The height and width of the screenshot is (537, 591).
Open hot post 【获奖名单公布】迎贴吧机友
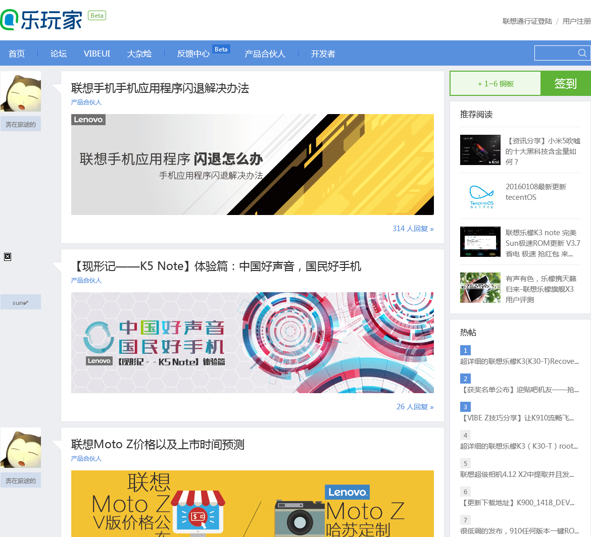tap(519, 390)
